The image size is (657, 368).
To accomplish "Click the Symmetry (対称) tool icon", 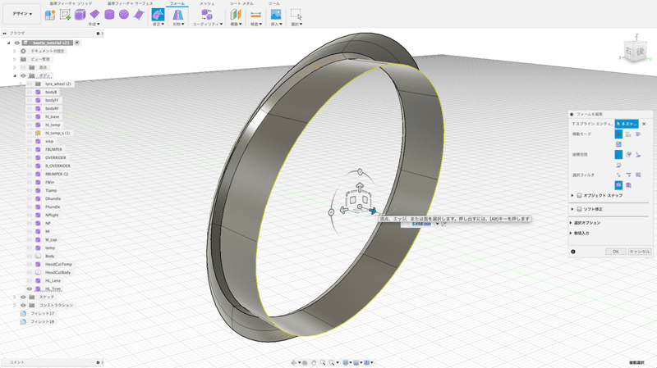I will (x=178, y=15).
